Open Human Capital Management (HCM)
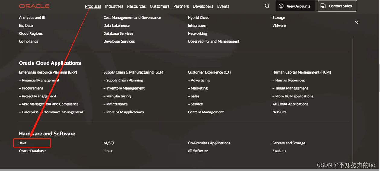The image size is (380, 171). [302, 72]
